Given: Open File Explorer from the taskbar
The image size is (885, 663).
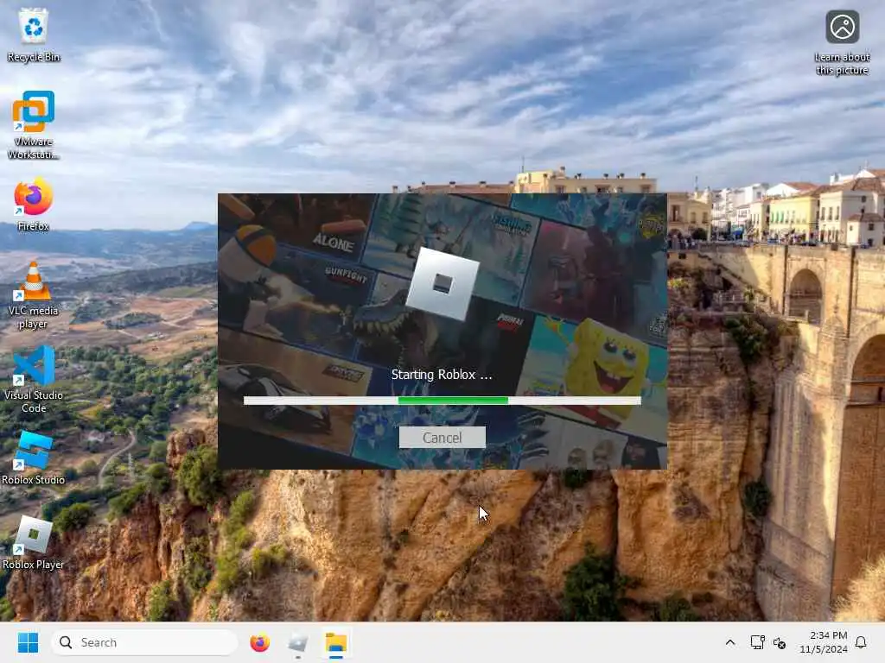Looking at the screenshot, I should (x=336, y=642).
